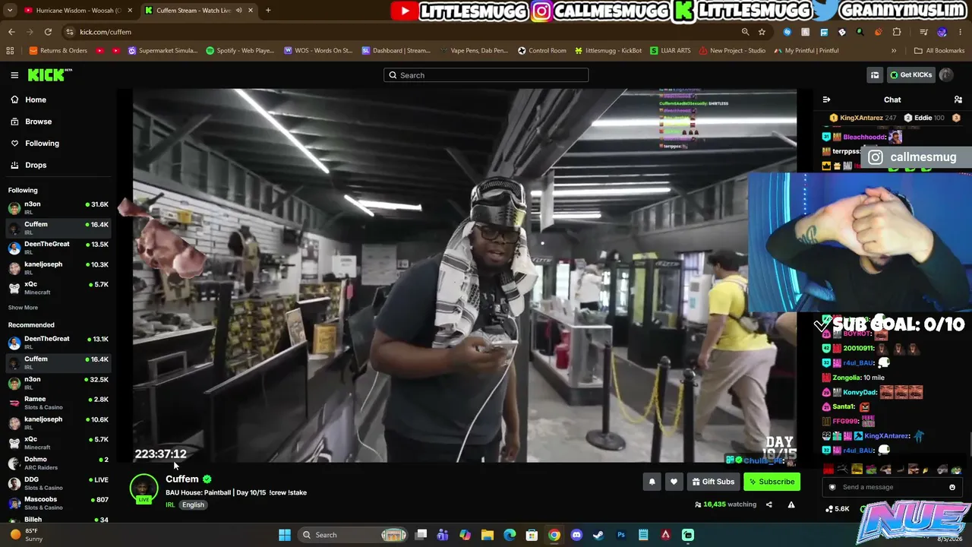Open the Kick gift box icon
Viewport: 972px width, 547px height.
[x=875, y=75]
